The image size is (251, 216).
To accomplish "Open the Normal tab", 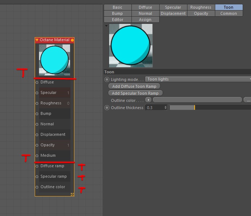I will click(x=145, y=13).
